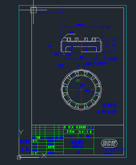Viewport: 136px width, 165px height.
Task: Pick the runout tolerance frame 0.025 A
Action: pyautogui.click(x=113, y=59)
